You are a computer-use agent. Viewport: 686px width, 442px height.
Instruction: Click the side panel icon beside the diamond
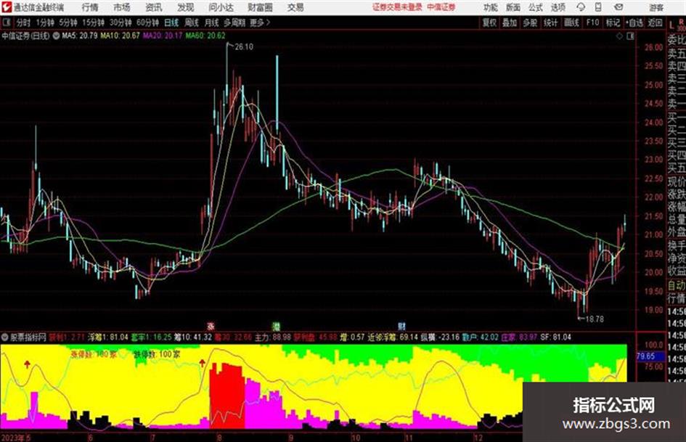point(630,36)
